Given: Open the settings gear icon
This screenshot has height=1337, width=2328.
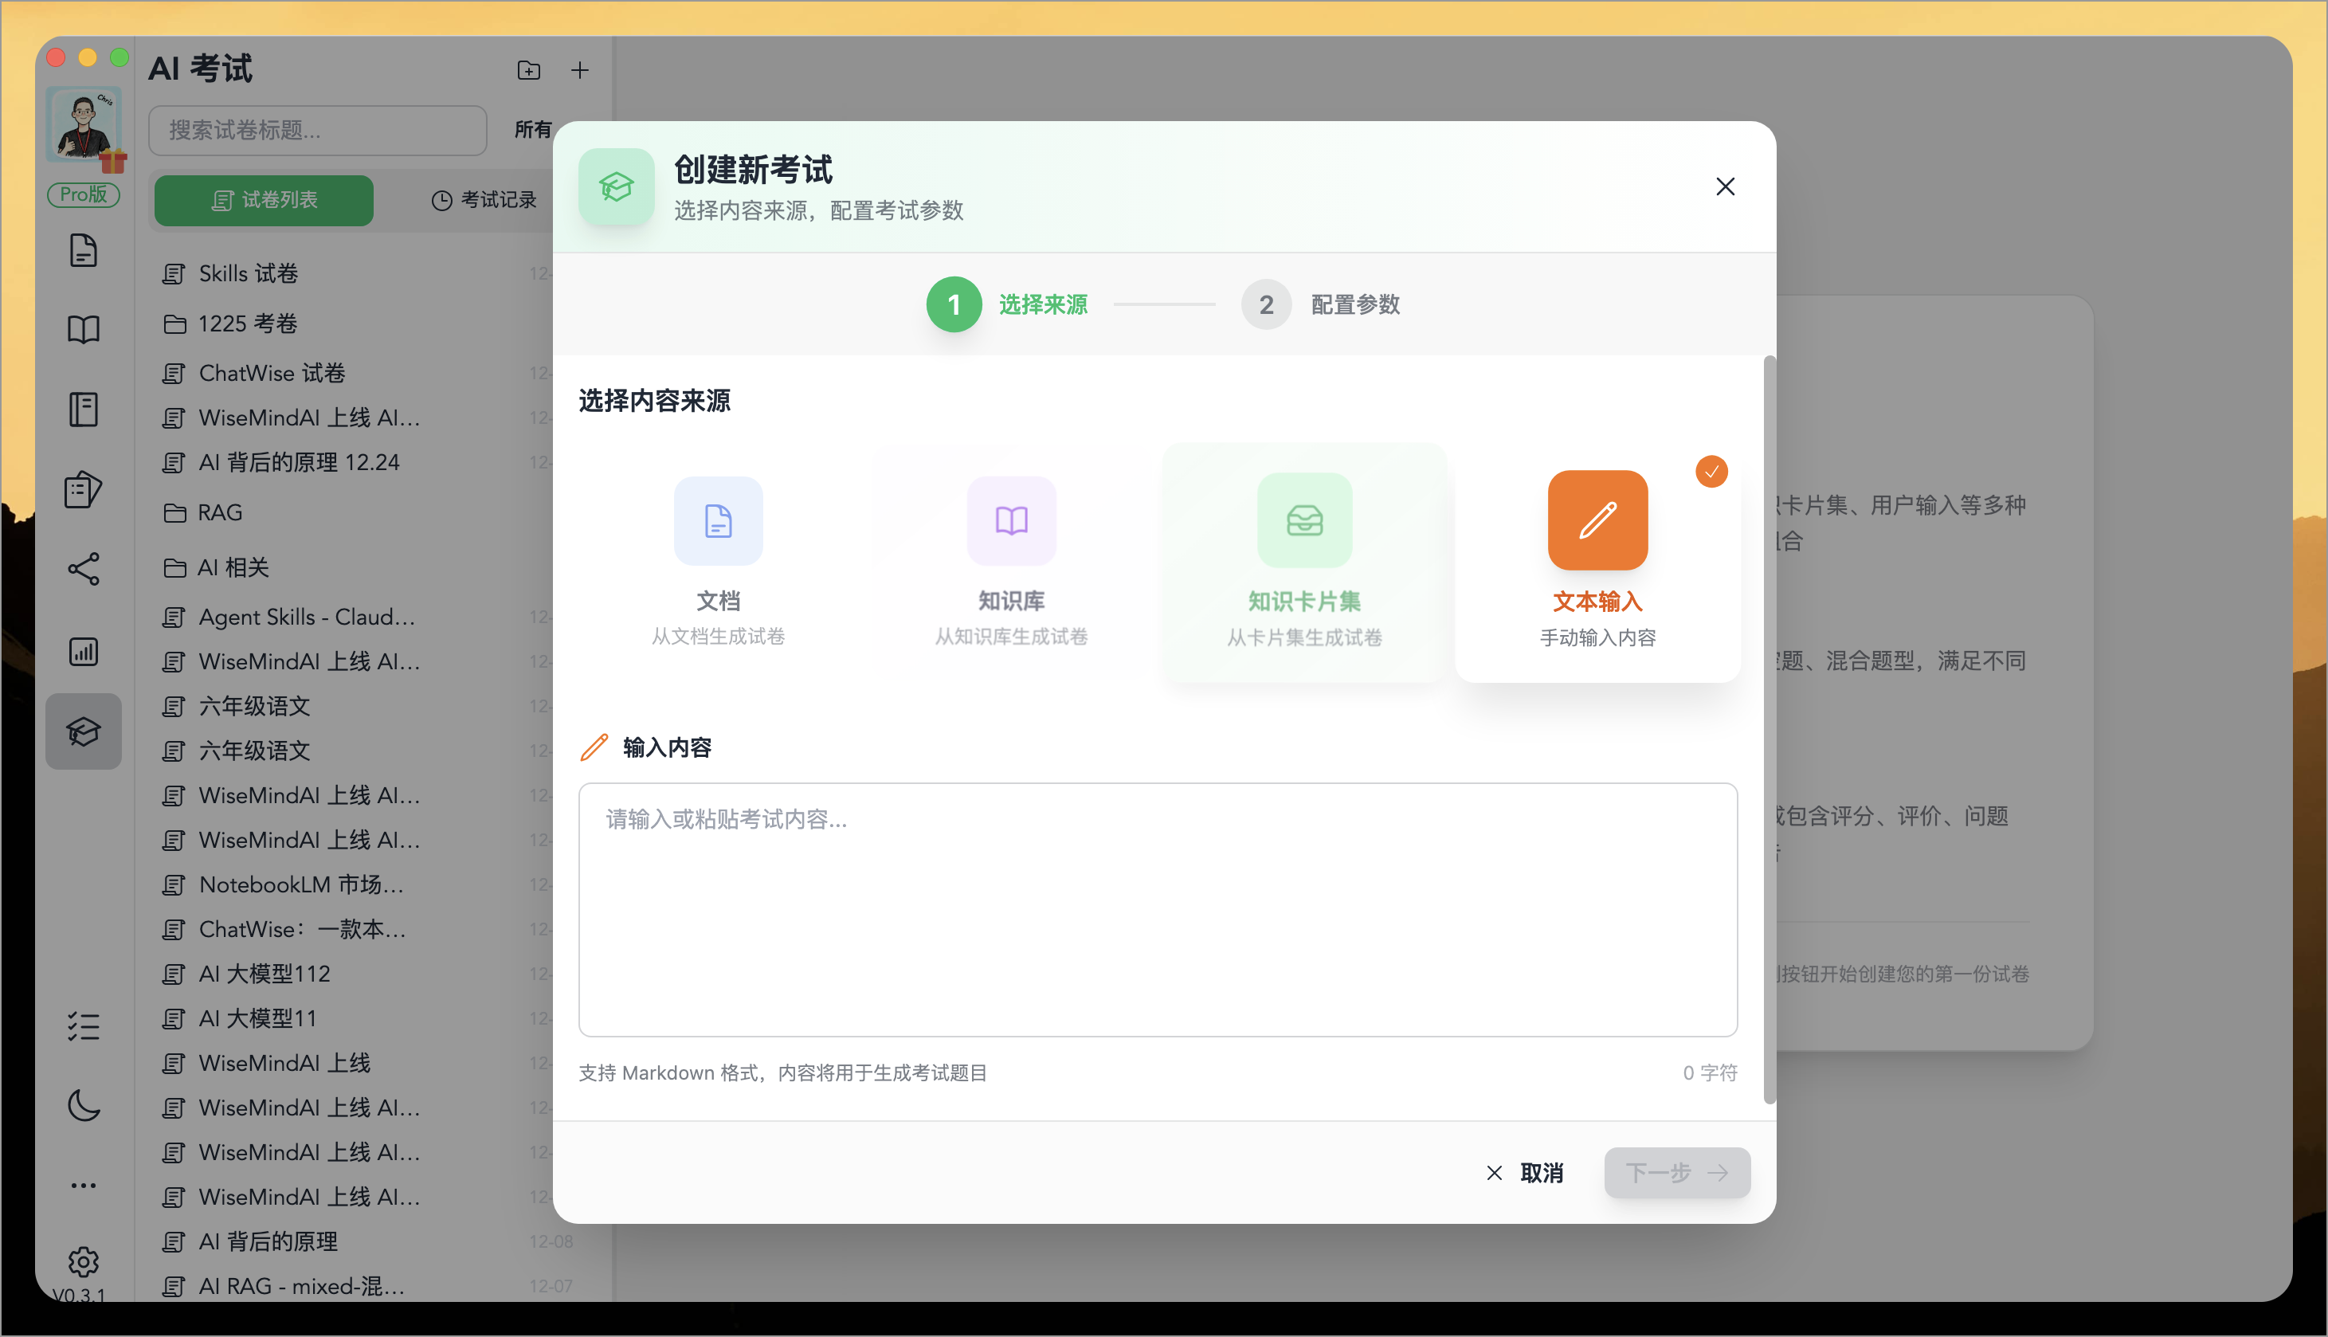Looking at the screenshot, I should (x=84, y=1263).
